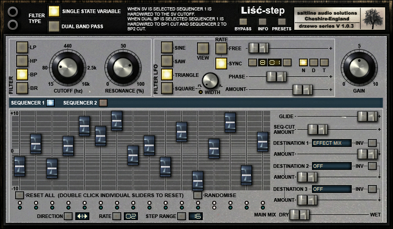The width and height of the screenshot is (393, 229).
Task: Open the INFO panel button
Action: pos(262,21)
